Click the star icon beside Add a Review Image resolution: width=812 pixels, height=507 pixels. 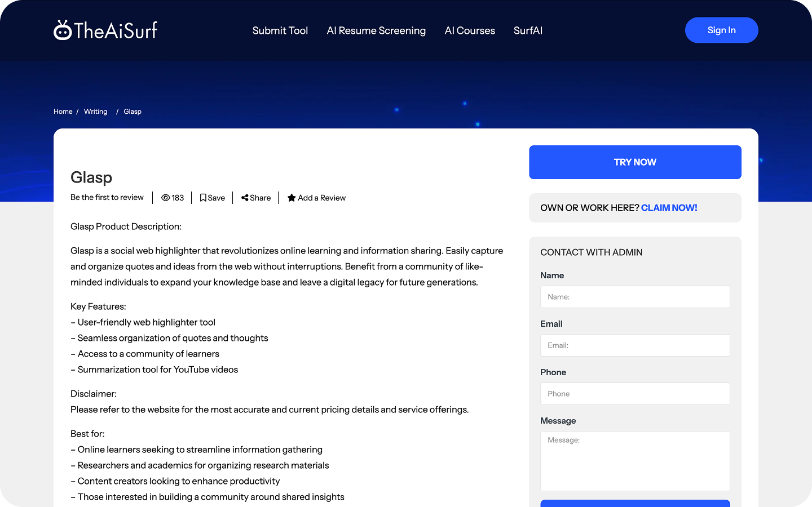pyautogui.click(x=292, y=198)
